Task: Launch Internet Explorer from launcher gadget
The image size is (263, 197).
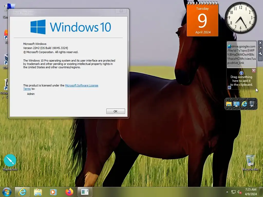Action: [244, 104]
